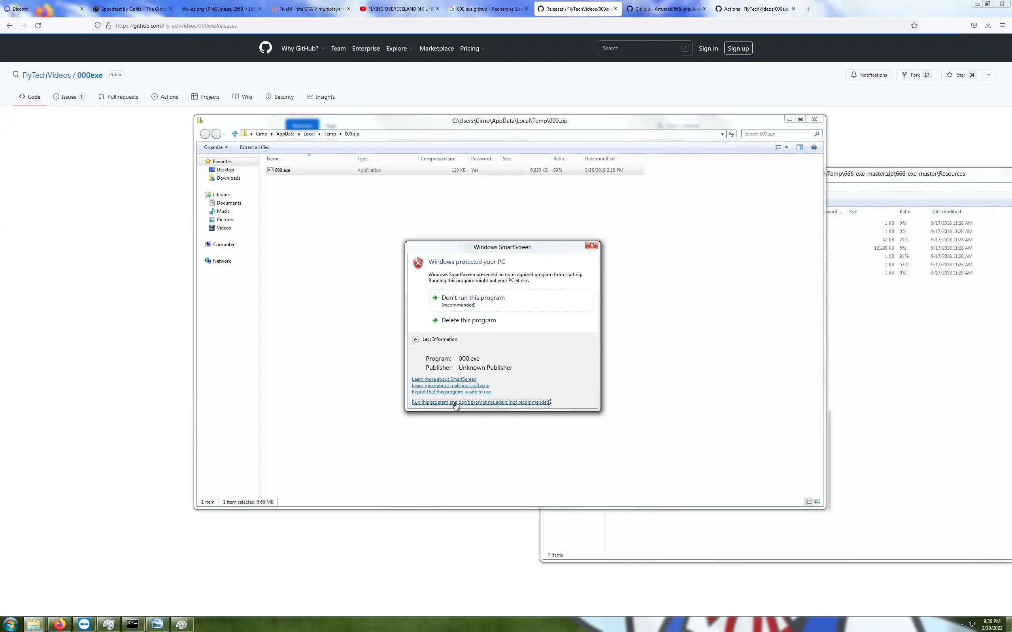1012x632 pixels.
Task: Switch to the Issues tab
Action: 68,96
